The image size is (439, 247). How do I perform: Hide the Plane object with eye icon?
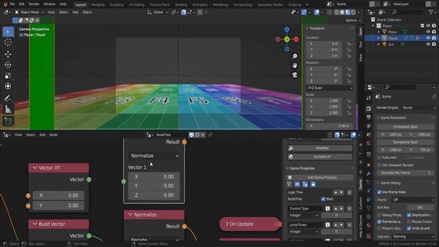point(428,32)
